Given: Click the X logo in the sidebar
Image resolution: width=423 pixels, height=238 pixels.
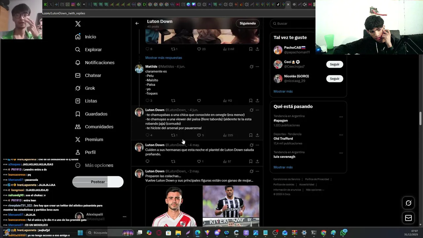Looking at the screenshot, I should pyautogui.click(x=78, y=24).
